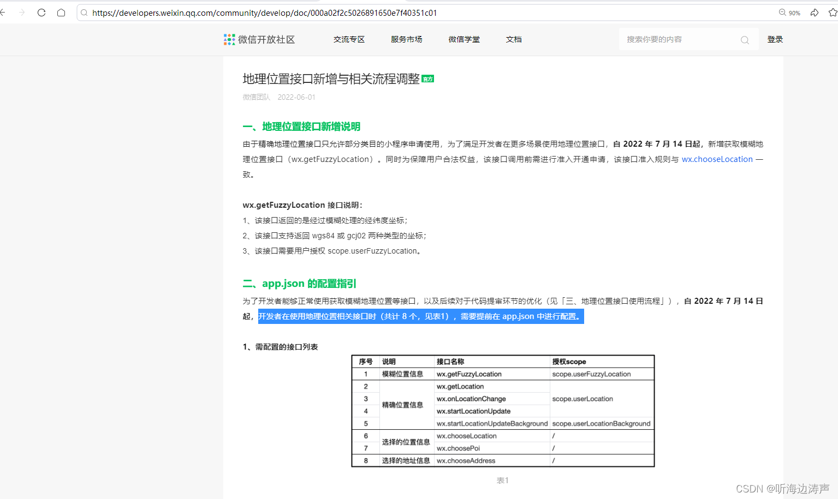Screen dimensions: 838x499
Task: Click the highlighted blue text about app.json configuration
Action: click(421, 316)
